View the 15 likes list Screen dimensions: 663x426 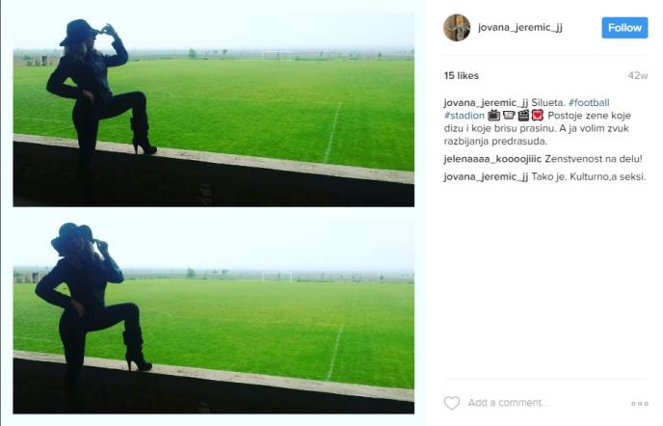click(462, 76)
